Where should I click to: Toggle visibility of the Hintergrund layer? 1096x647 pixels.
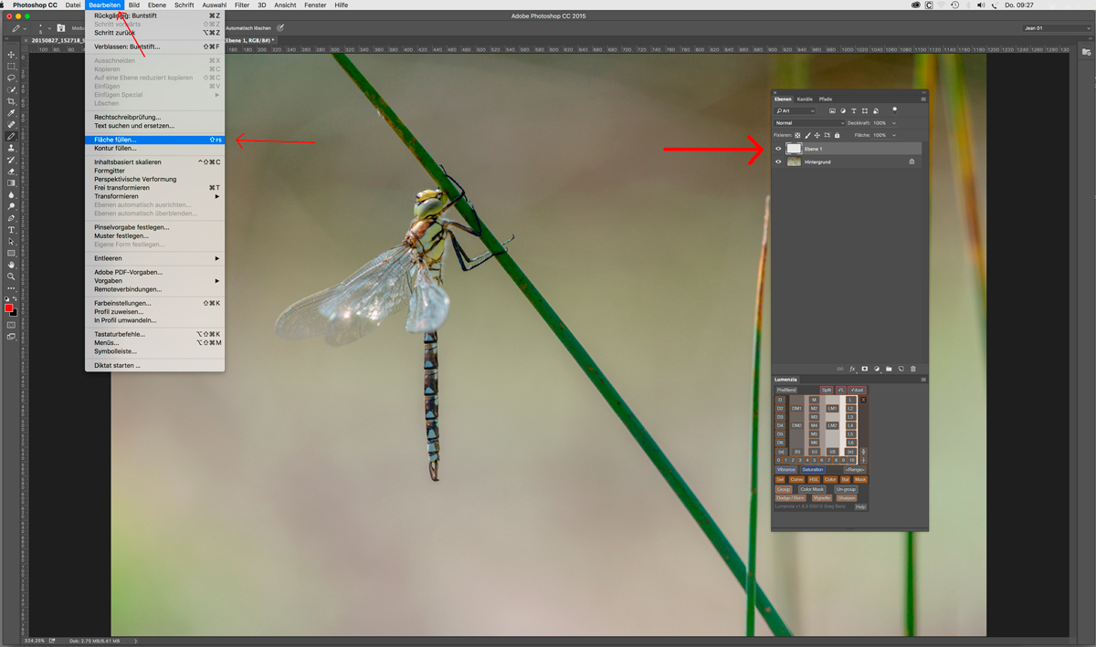779,162
